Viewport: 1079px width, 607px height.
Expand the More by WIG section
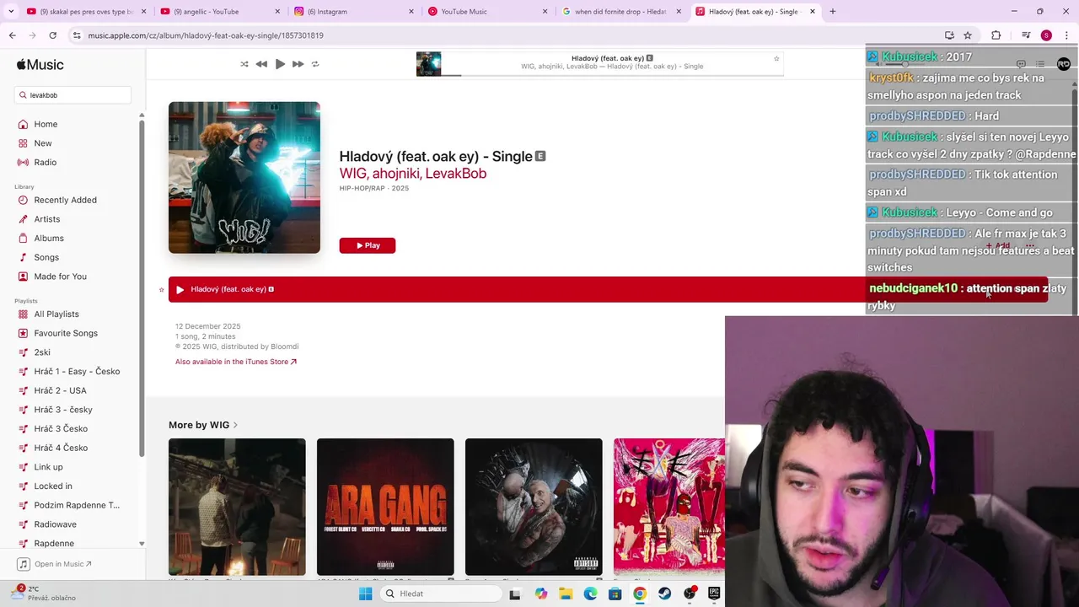tap(203, 425)
